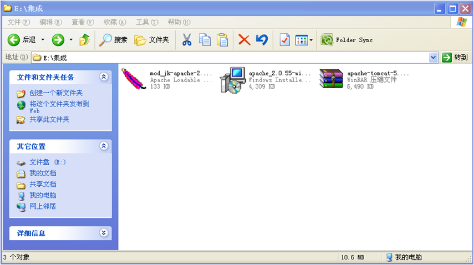Click the 10.6 MB status bar value
The height and width of the screenshot is (265, 474).
[353, 257]
